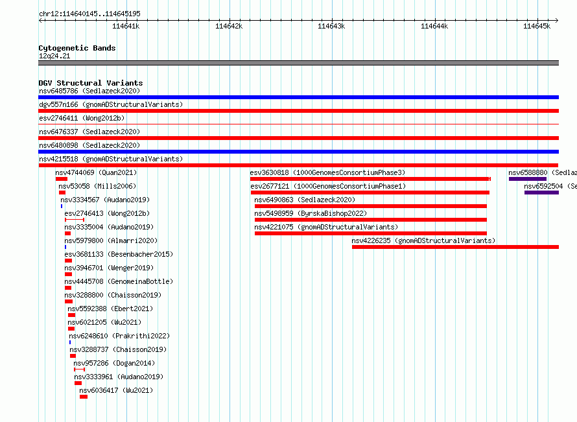Click the 114641k ruler tick label
Image resolution: width=577 pixels, height=422 pixels.
(126, 26)
